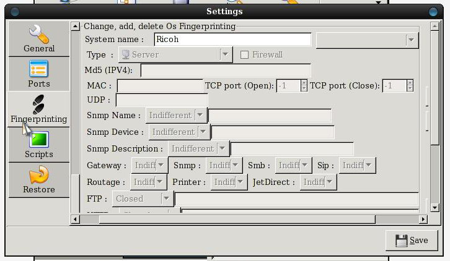Open the Snmp Device Indifferent dropdown
450x261 pixels.
pos(179,132)
